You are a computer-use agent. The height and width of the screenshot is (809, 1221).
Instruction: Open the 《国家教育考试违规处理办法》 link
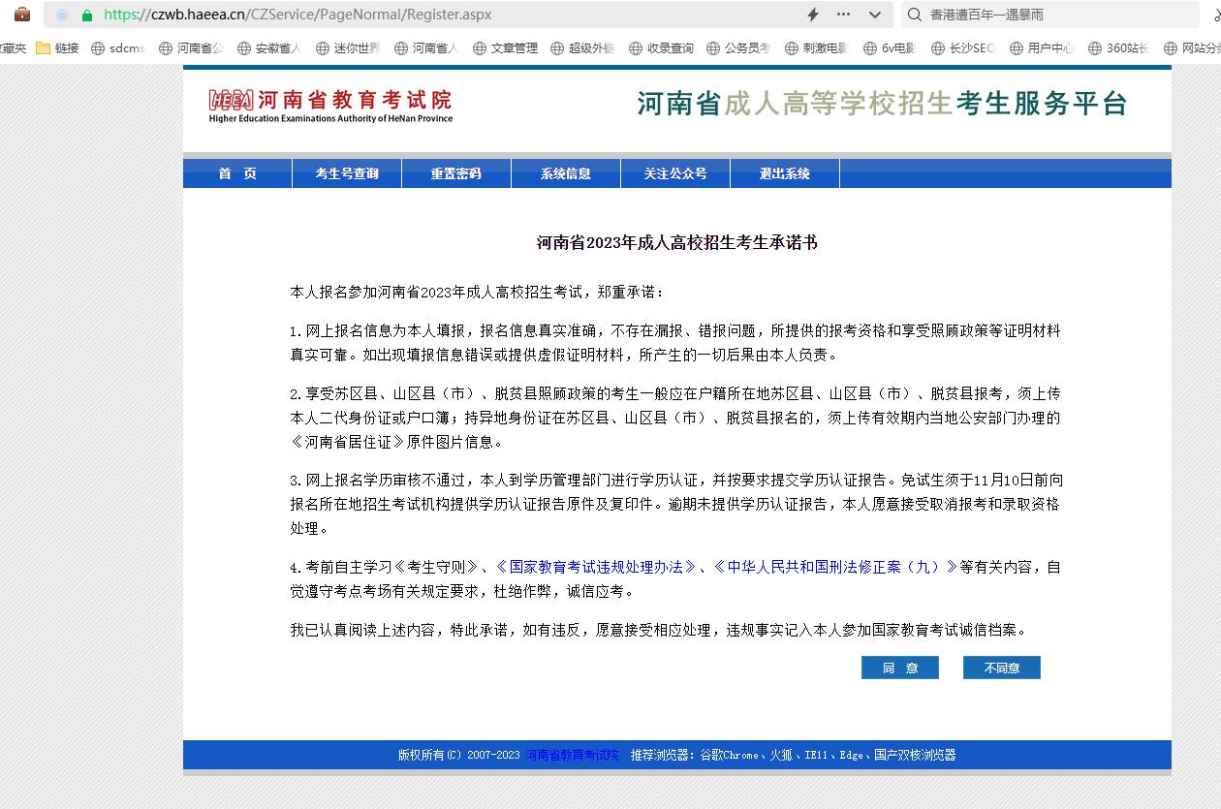(x=596, y=567)
